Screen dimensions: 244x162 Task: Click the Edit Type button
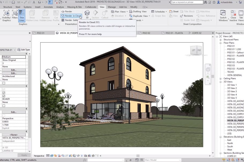[x=24, y=50]
